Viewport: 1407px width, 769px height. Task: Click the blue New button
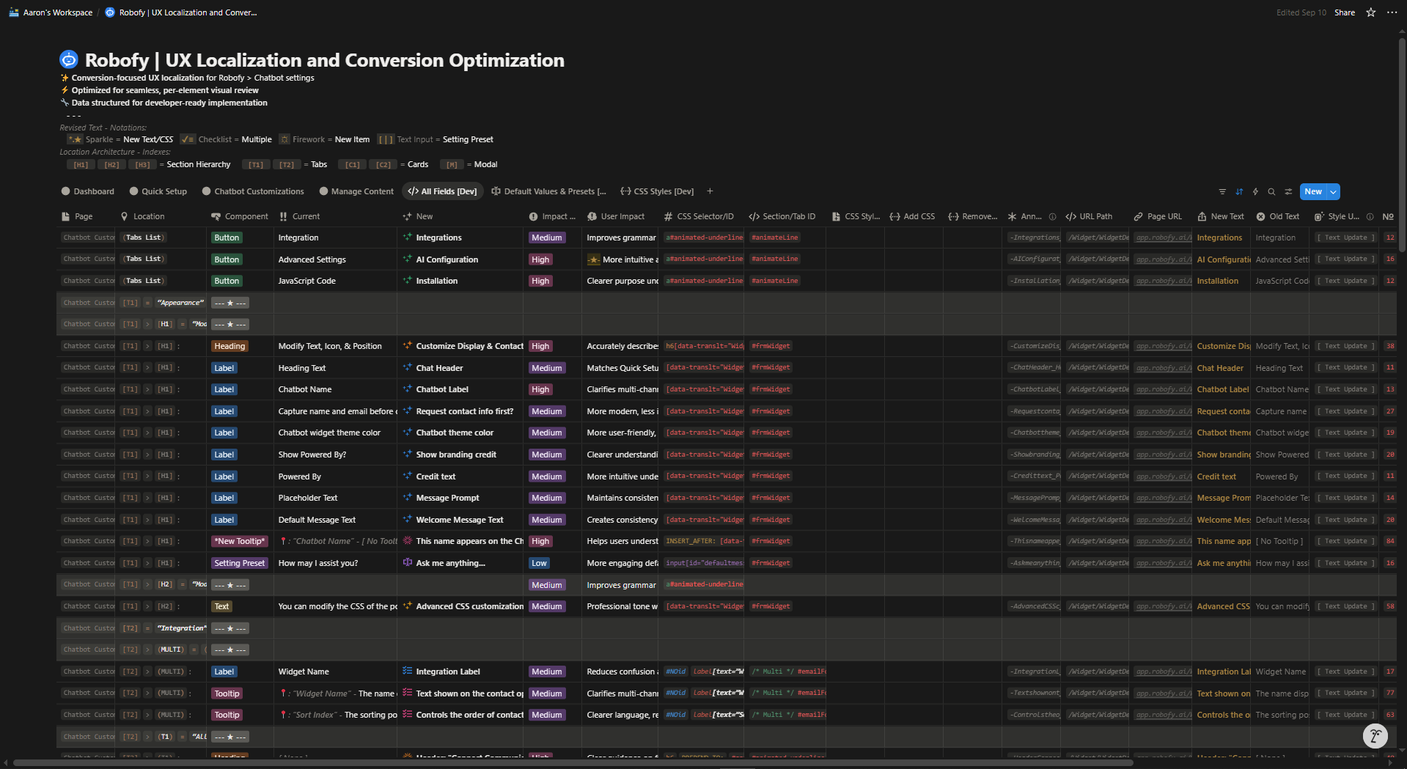coord(1313,192)
